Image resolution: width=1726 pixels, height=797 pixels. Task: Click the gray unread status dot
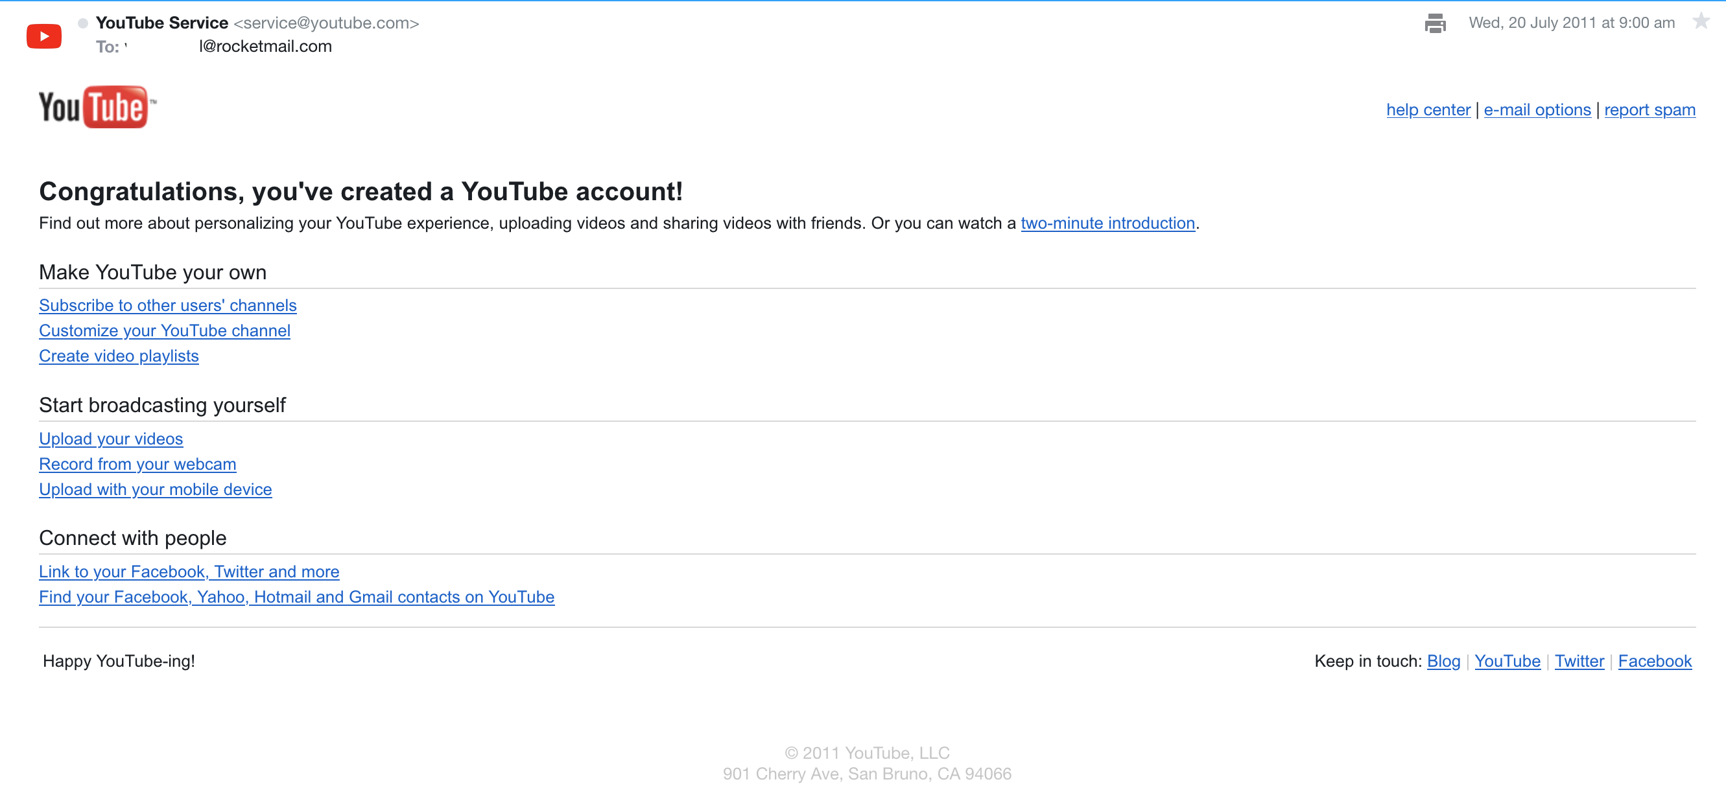pos(82,23)
